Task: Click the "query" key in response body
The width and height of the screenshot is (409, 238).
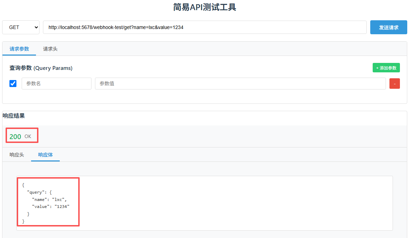Action: click(36, 192)
